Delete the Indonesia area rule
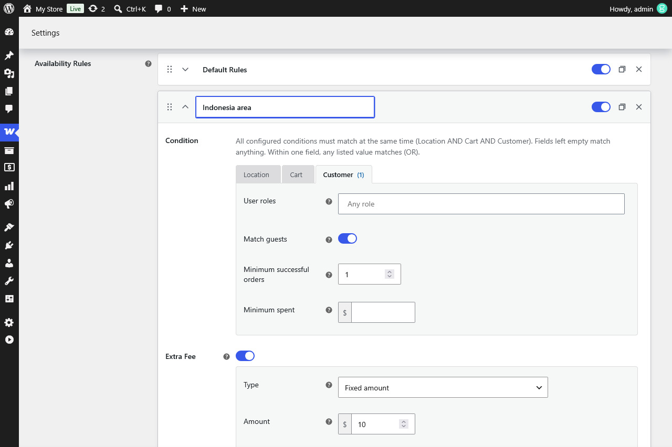 coord(639,107)
